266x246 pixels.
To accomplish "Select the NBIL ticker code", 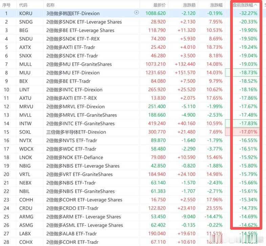I will [x=24, y=191].
